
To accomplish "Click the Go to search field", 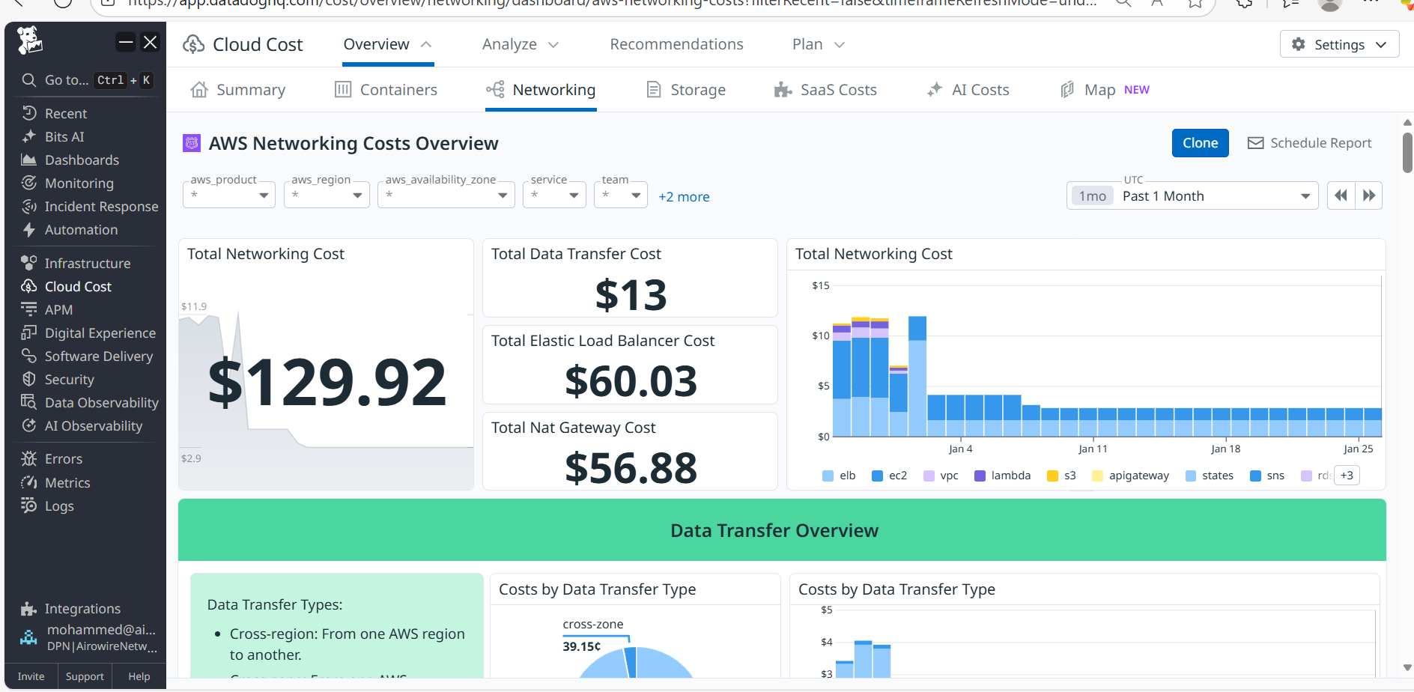I will click(66, 80).
